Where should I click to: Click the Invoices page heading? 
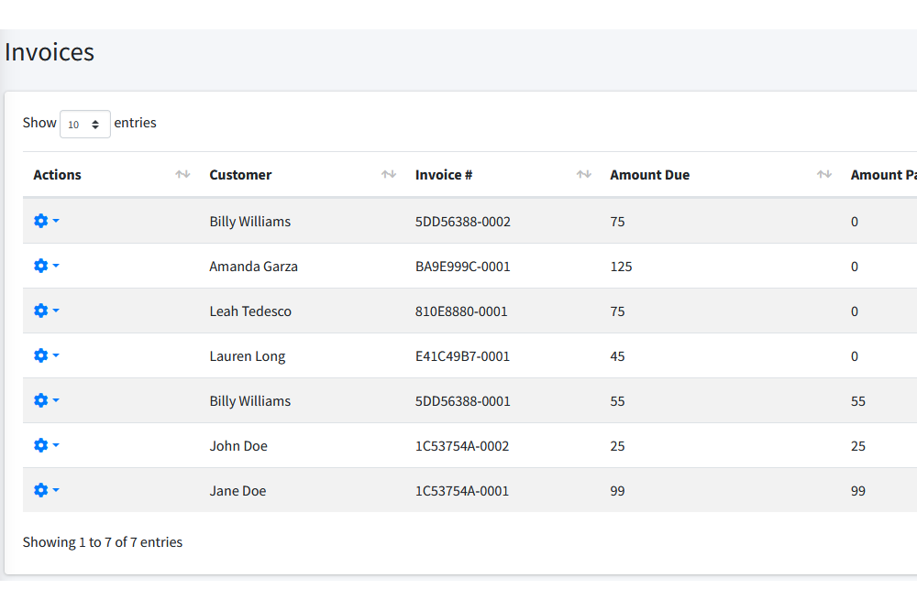[50, 52]
